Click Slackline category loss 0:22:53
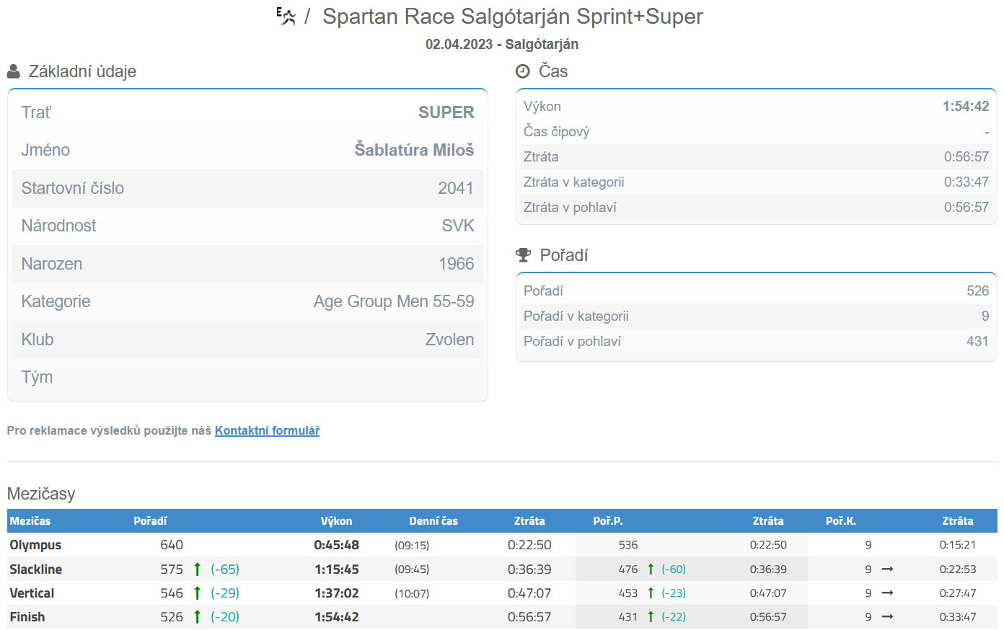 [x=958, y=569]
